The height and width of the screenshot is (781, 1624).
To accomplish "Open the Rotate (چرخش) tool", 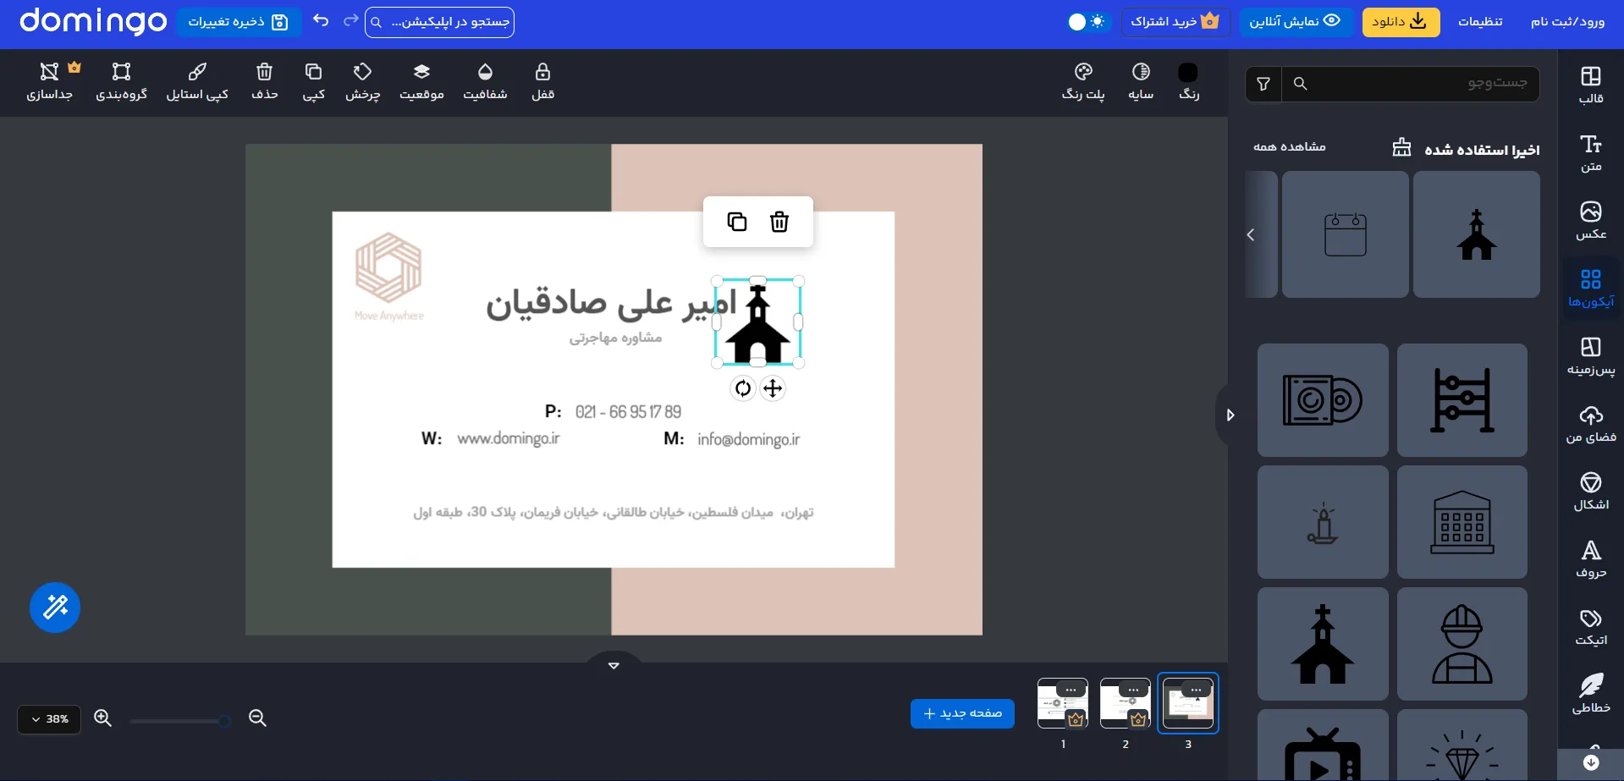I will click(363, 81).
